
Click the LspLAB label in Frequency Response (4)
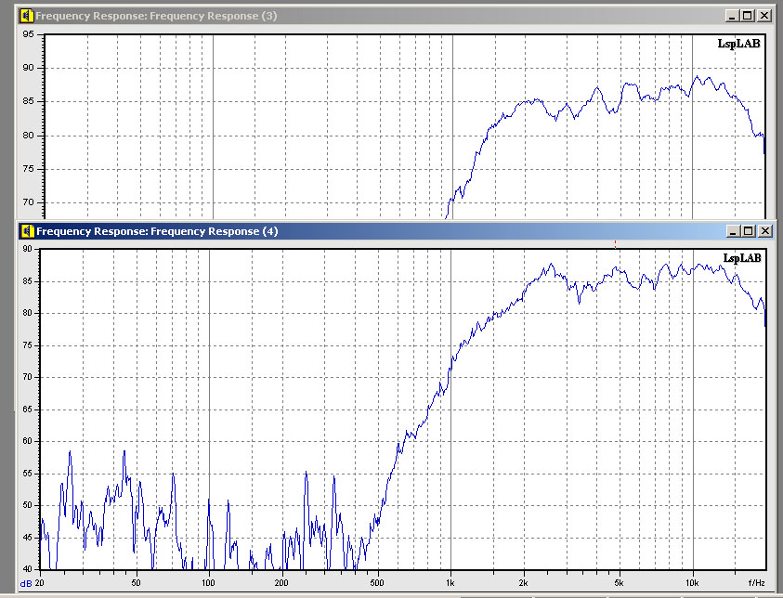(742, 258)
